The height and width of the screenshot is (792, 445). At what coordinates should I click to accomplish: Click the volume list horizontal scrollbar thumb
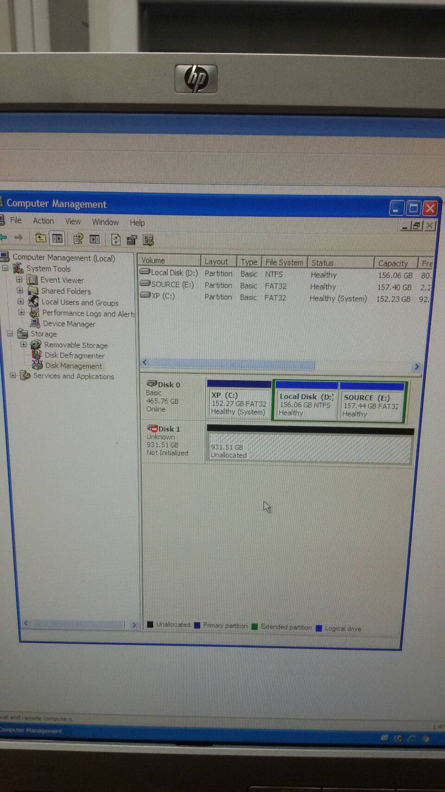pos(232,364)
